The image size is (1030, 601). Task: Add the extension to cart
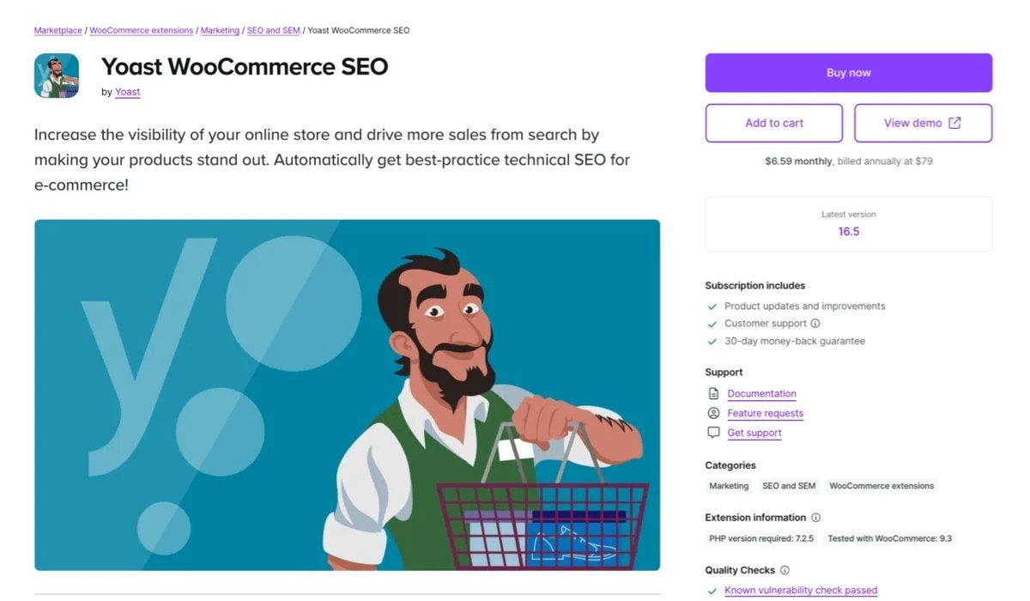tap(773, 123)
